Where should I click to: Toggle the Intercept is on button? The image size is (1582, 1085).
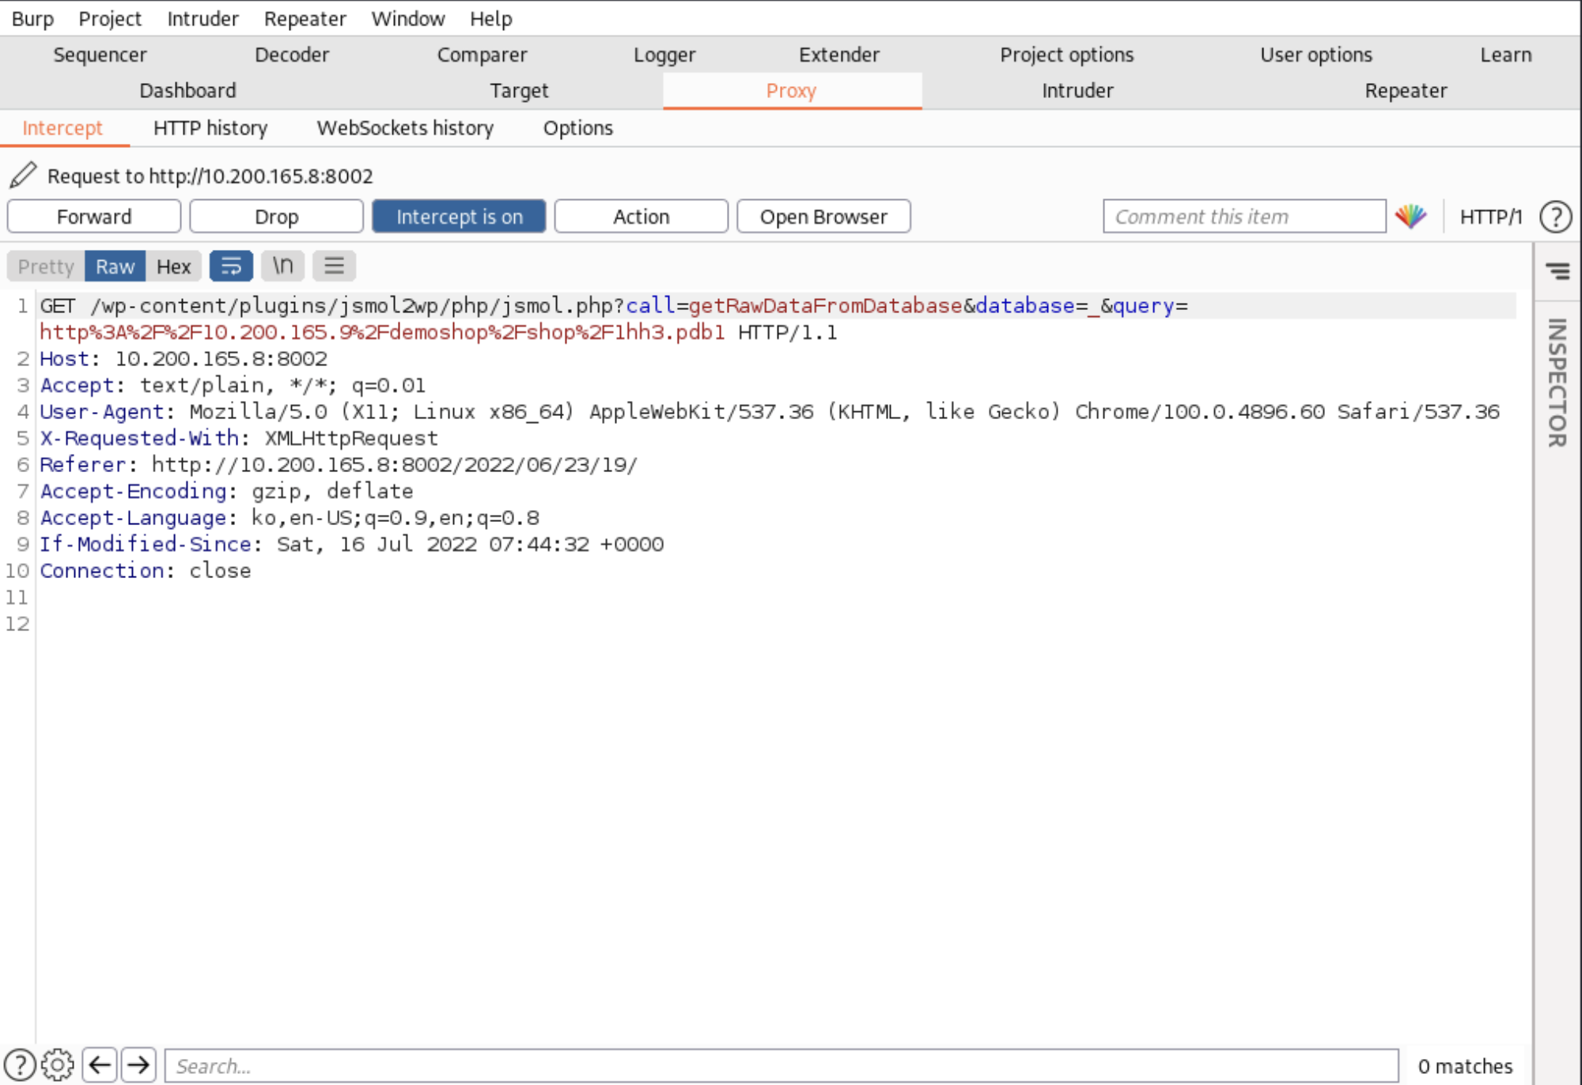tap(459, 217)
